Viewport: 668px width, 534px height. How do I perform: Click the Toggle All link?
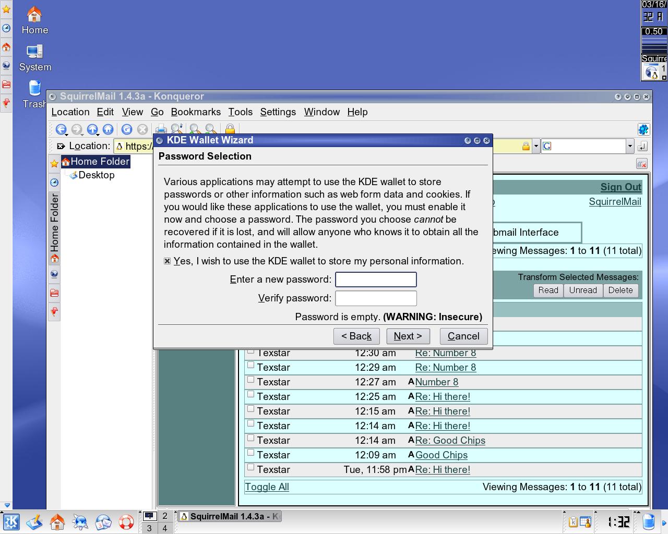click(x=267, y=487)
